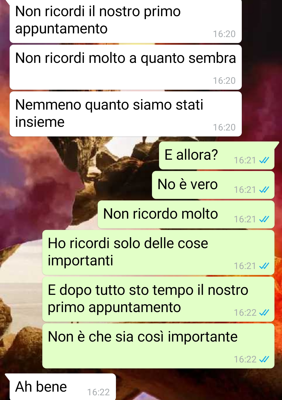Select the "Non ricordo molto" sent bubble
The height and width of the screenshot is (400, 282).
click(186, 214)
